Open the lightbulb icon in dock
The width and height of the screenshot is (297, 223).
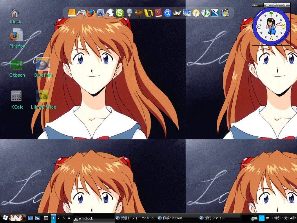(x=129, y=13)
